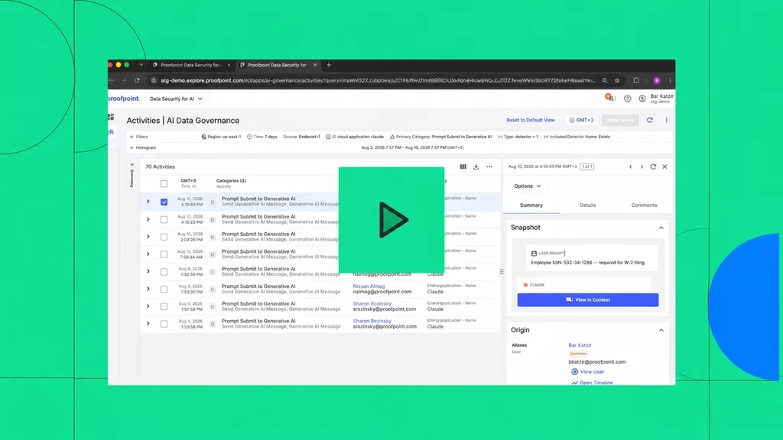Screen dimensions: 783x440
Task: Expand the Aug 10 4:15:43 PM activity row
Action: pyautogui.click(x=148, y=202)
